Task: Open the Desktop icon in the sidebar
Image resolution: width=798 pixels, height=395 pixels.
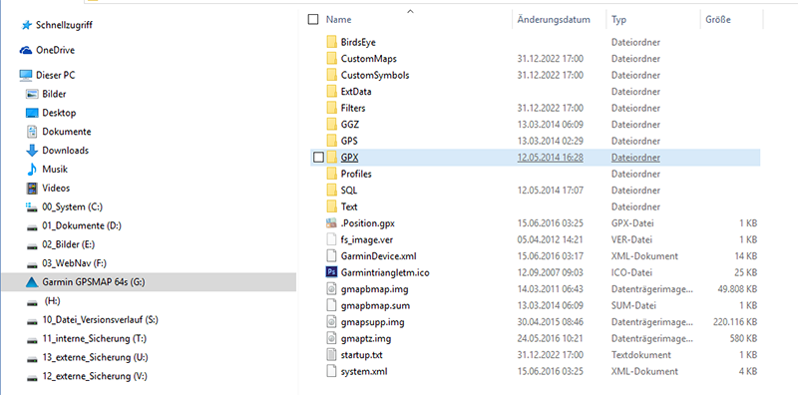Action: 32,113
